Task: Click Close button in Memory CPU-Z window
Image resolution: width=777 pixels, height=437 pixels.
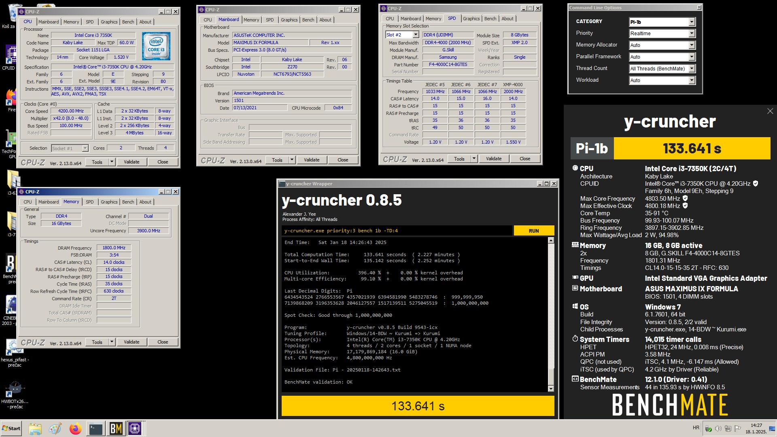Action: 163,342
